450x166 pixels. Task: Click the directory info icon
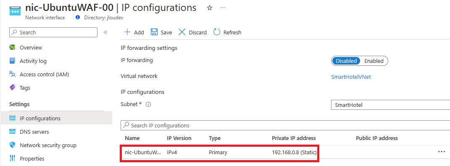(78, 18)
